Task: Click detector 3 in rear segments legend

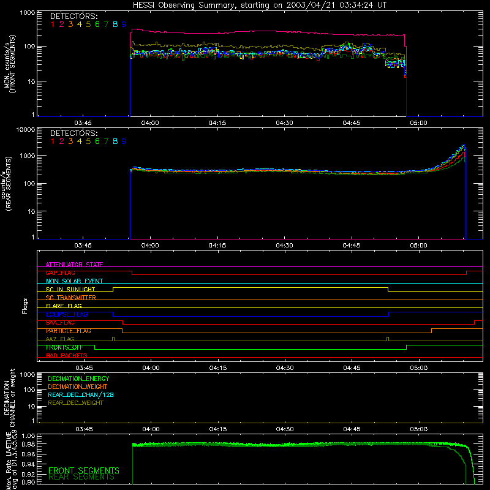Action: (70, 141)
